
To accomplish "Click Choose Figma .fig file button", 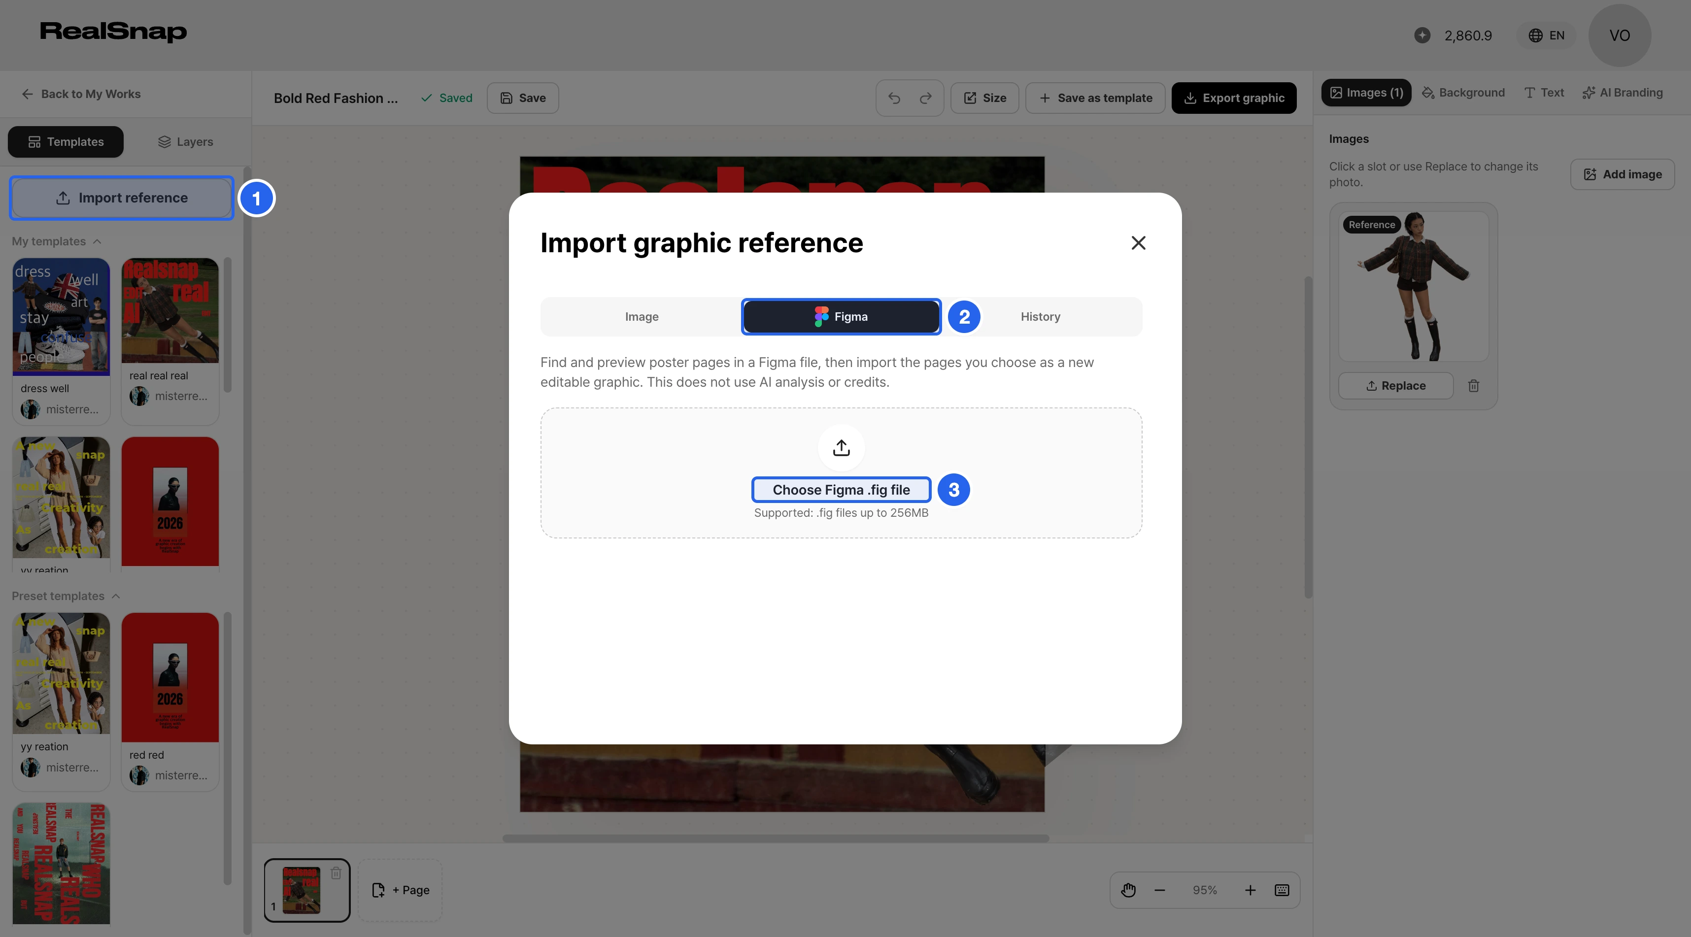I will tap(841, 490).
